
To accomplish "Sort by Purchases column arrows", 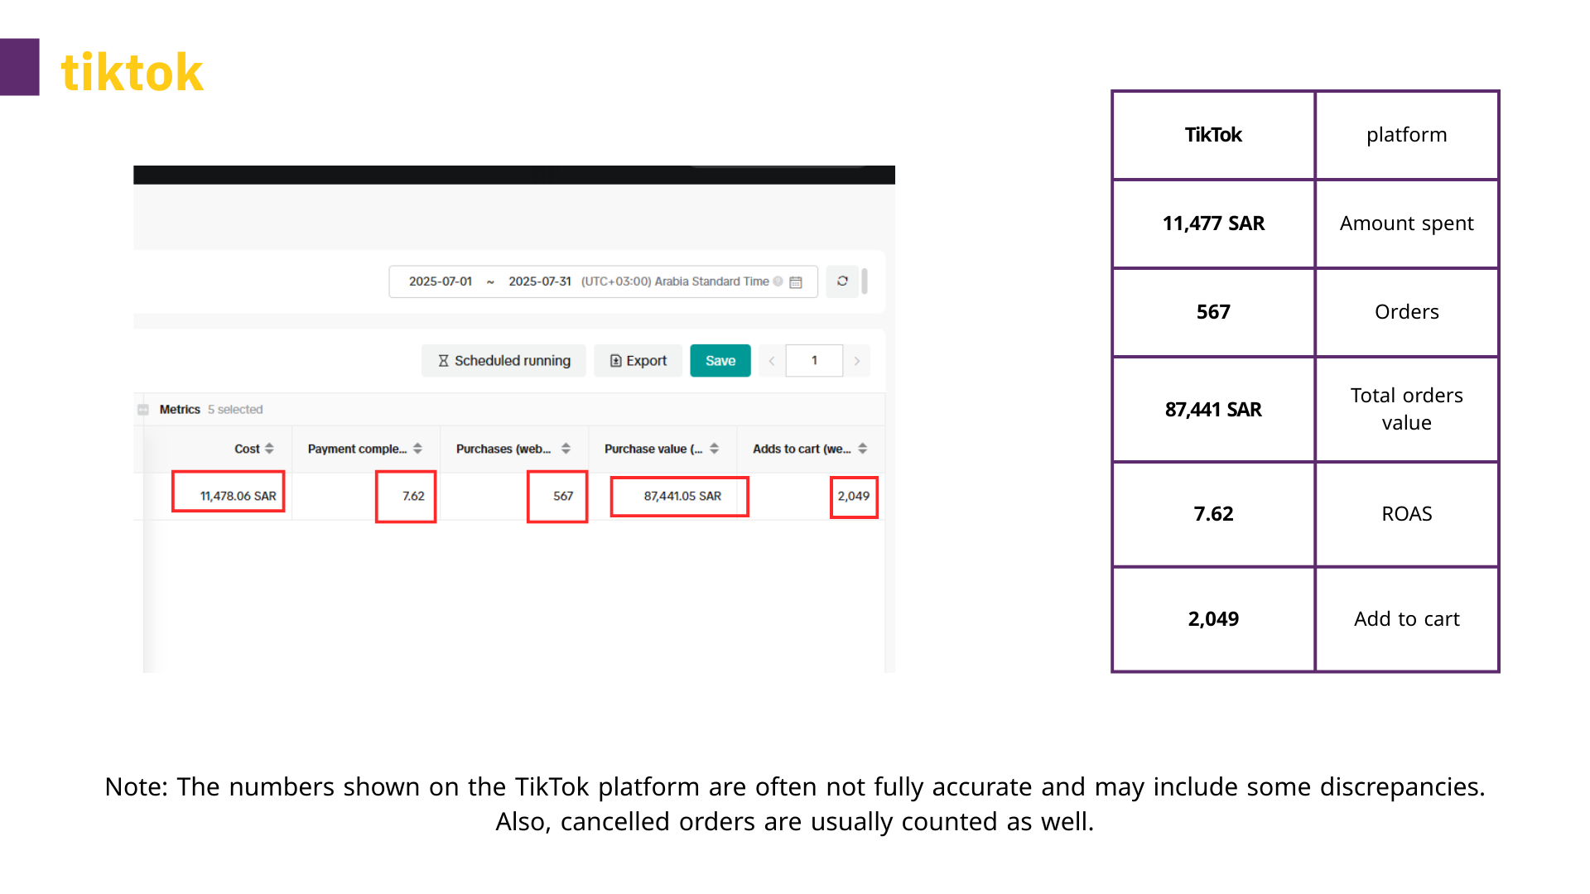I will (566, 449).
